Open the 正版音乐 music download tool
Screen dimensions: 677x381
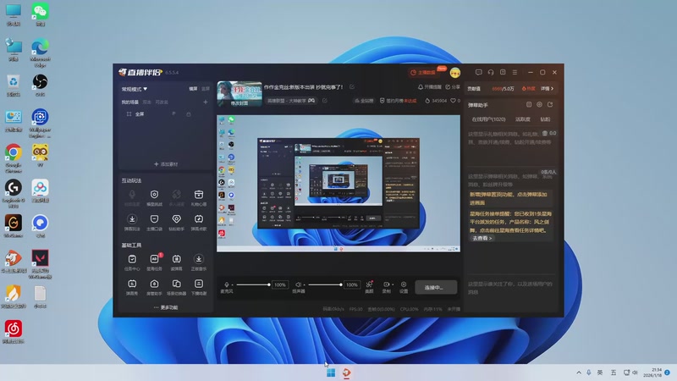(x=199, y=262)
